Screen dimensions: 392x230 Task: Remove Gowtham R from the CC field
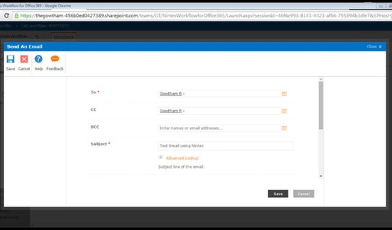(x=183, y=111)
